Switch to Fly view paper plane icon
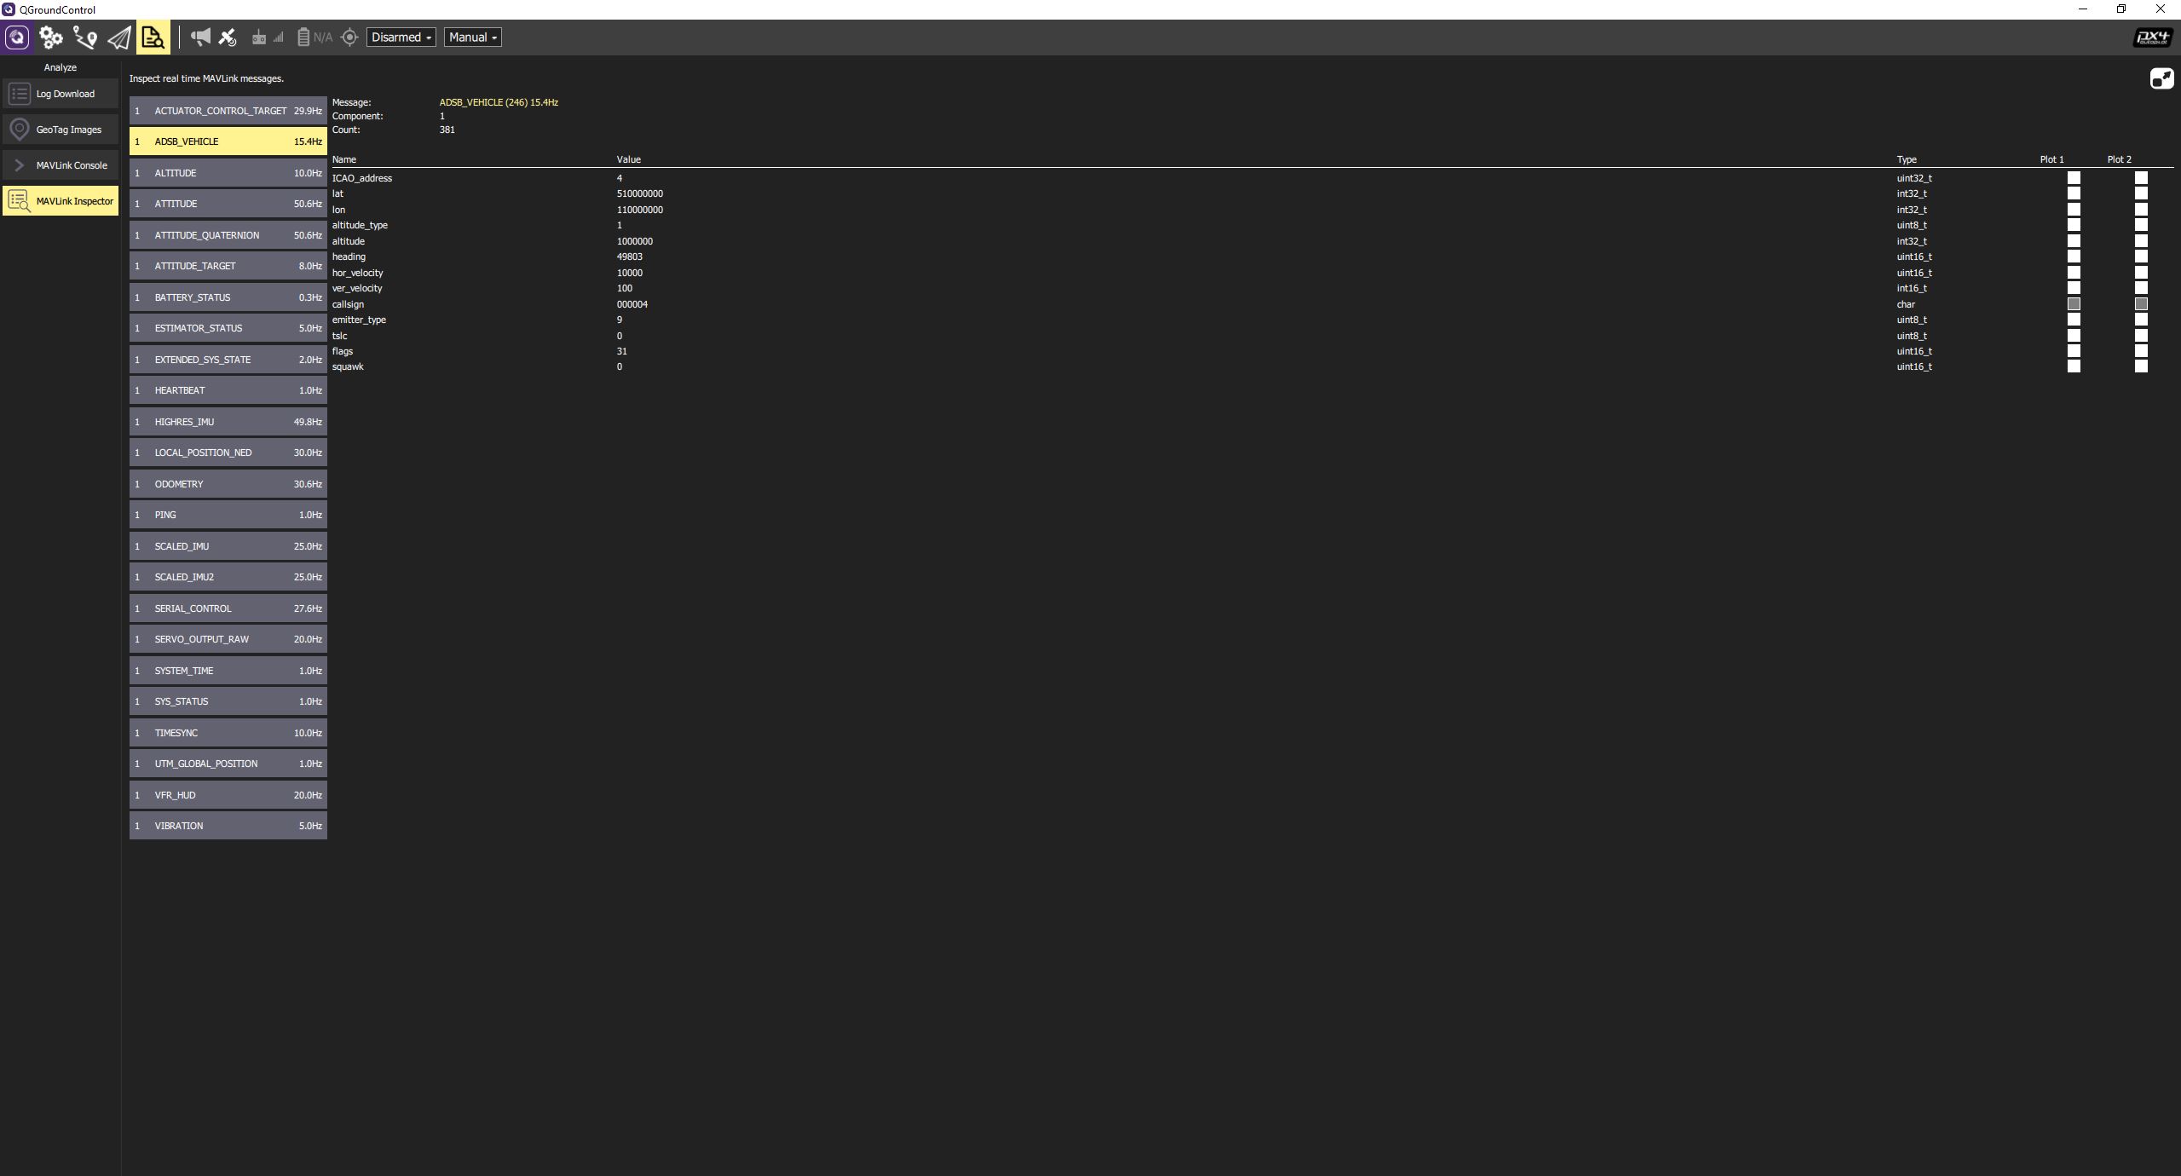2181x1176 pixels. pos(118,37)
